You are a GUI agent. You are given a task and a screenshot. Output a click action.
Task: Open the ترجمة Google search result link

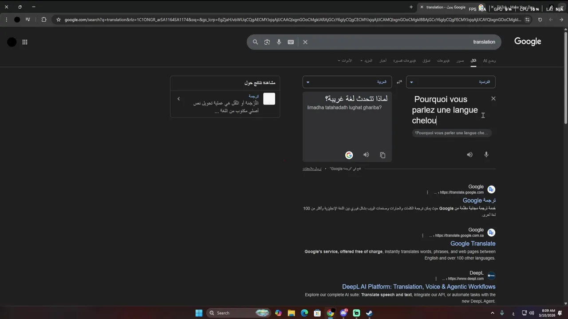tap(479, 200)
